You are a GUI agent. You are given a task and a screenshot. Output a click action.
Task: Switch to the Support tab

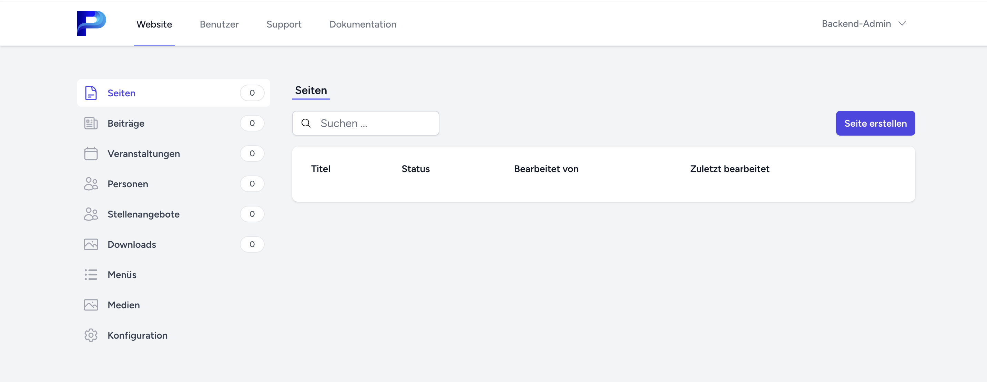[284, 24]
